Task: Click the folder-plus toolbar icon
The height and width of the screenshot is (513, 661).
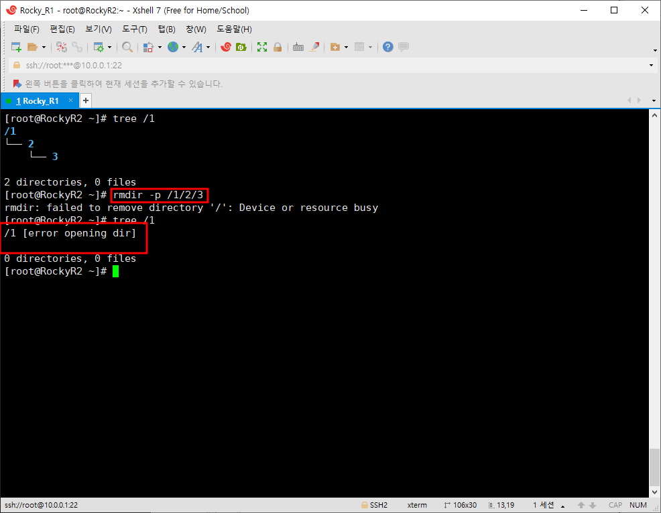Action: 335,47
